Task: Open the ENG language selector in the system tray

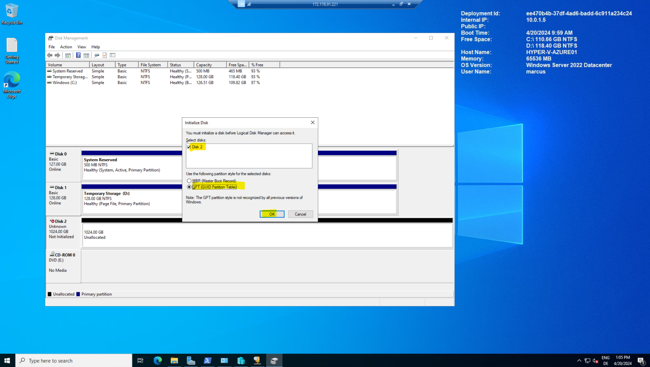Action: (606, 360)
